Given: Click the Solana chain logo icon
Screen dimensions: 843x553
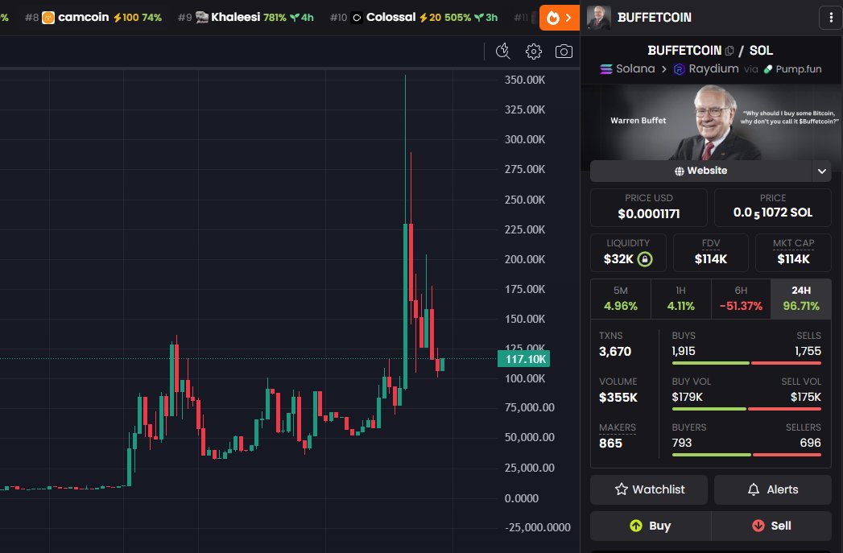Looking at the screenshot, I should (606, 69).
